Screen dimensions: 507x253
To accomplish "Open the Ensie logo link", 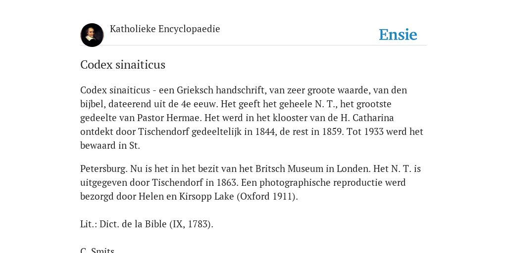I will [x=398, y=35].
